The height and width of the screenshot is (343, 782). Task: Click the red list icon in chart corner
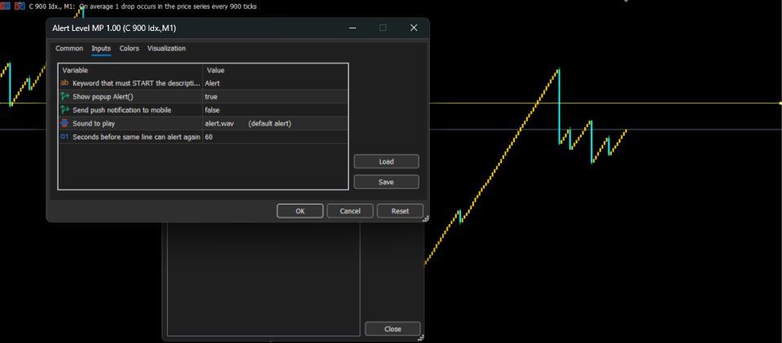click(6, 6)
